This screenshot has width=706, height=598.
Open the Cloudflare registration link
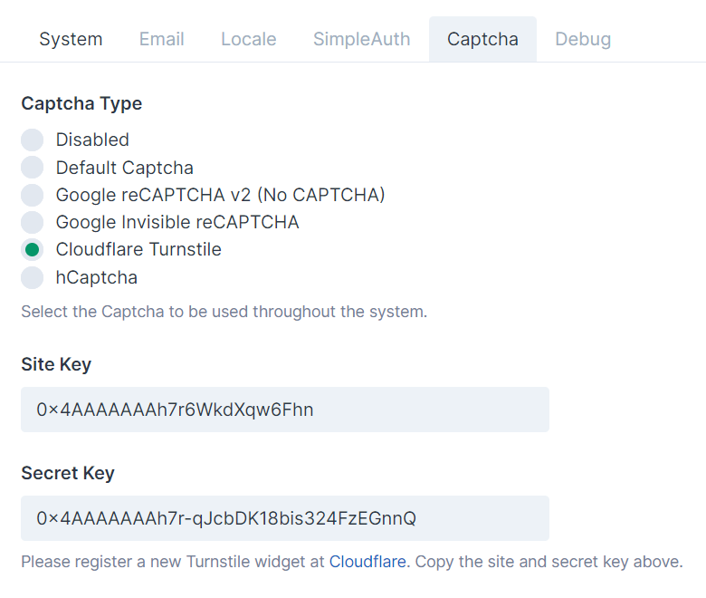click(367, 562)
